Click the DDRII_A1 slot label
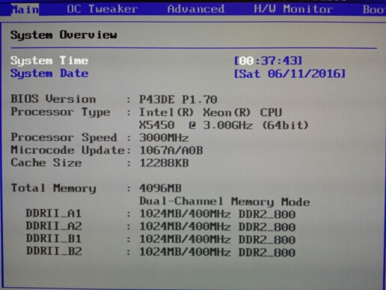This screenshot has width=386, height=290. [x=54, y=214]
